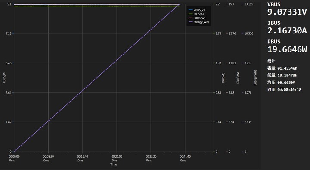Click the Energy(Wh) vertical axis title
310x170 pixels.
click(255, 78)
